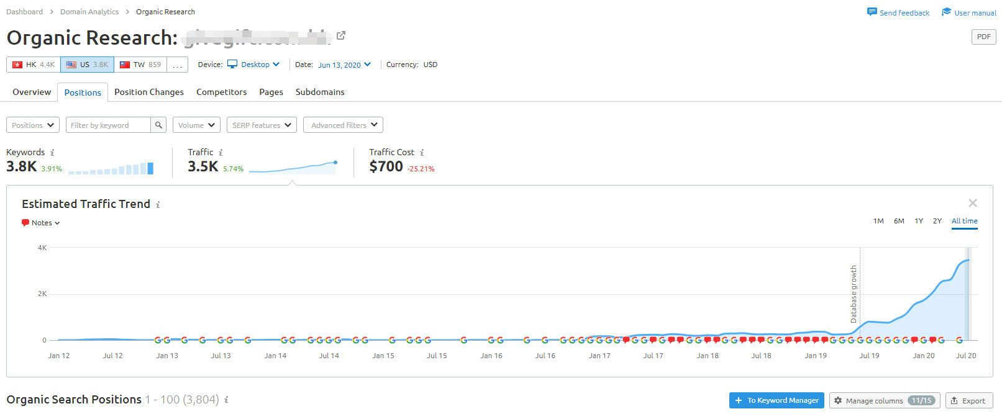Click the Hong Kong flag icon
The image size is (1002, 414).
17,65
